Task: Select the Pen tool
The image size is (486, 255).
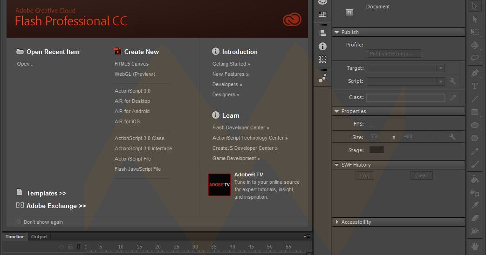Action: tap(474, 73)
